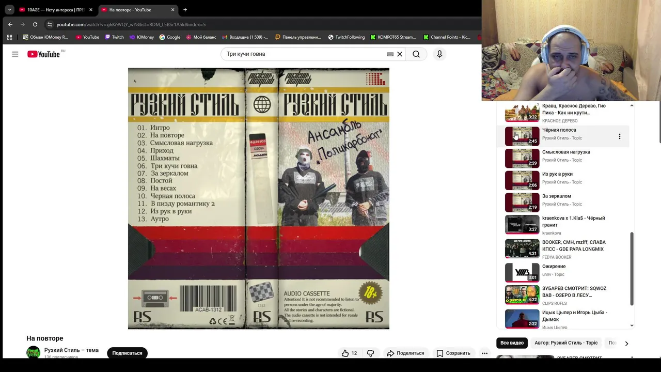The width and height of the screenshot is (661, 372).
Task: Close the На повторе YouTube tab
Action: [172, 10]
